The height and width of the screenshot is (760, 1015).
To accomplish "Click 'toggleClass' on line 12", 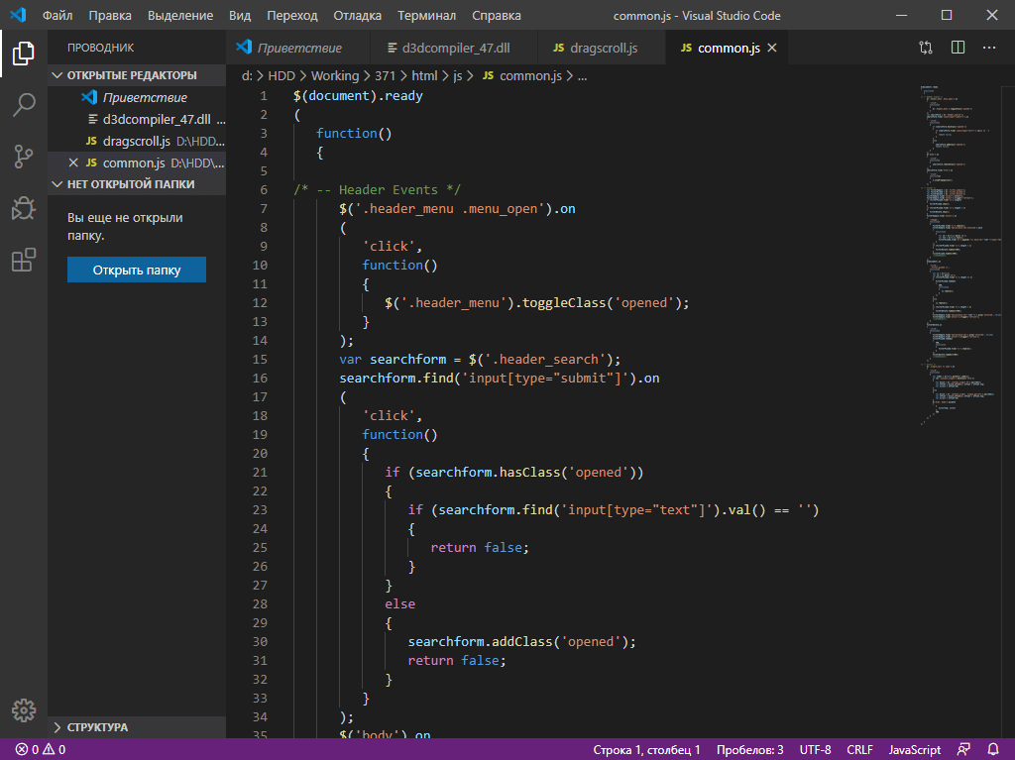I will pyautogui.click(x=564, y=303).
